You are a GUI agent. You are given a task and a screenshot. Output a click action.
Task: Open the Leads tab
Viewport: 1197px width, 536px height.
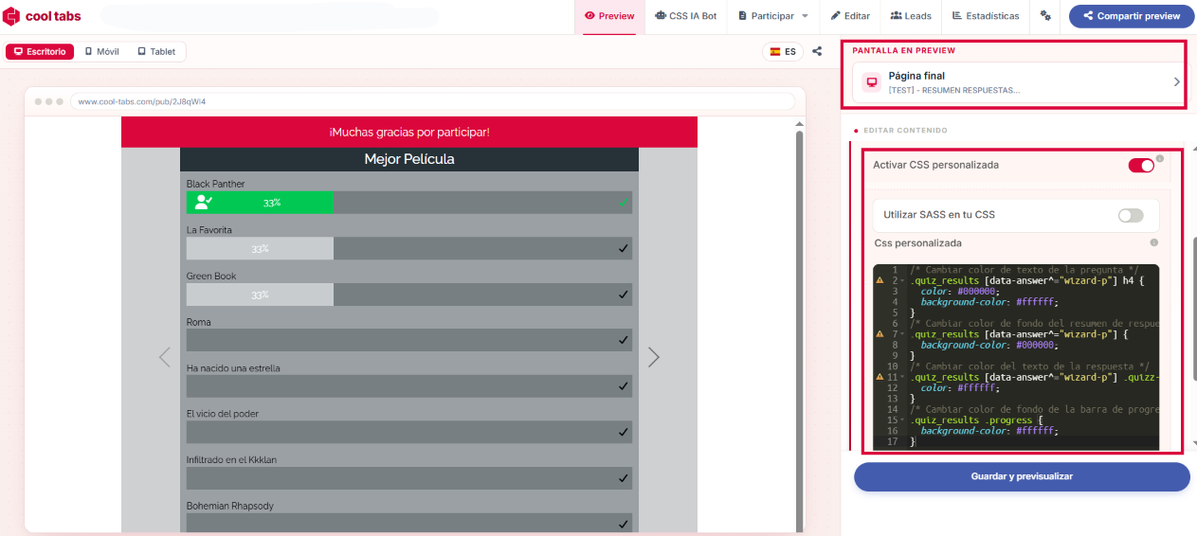[911, 16]
